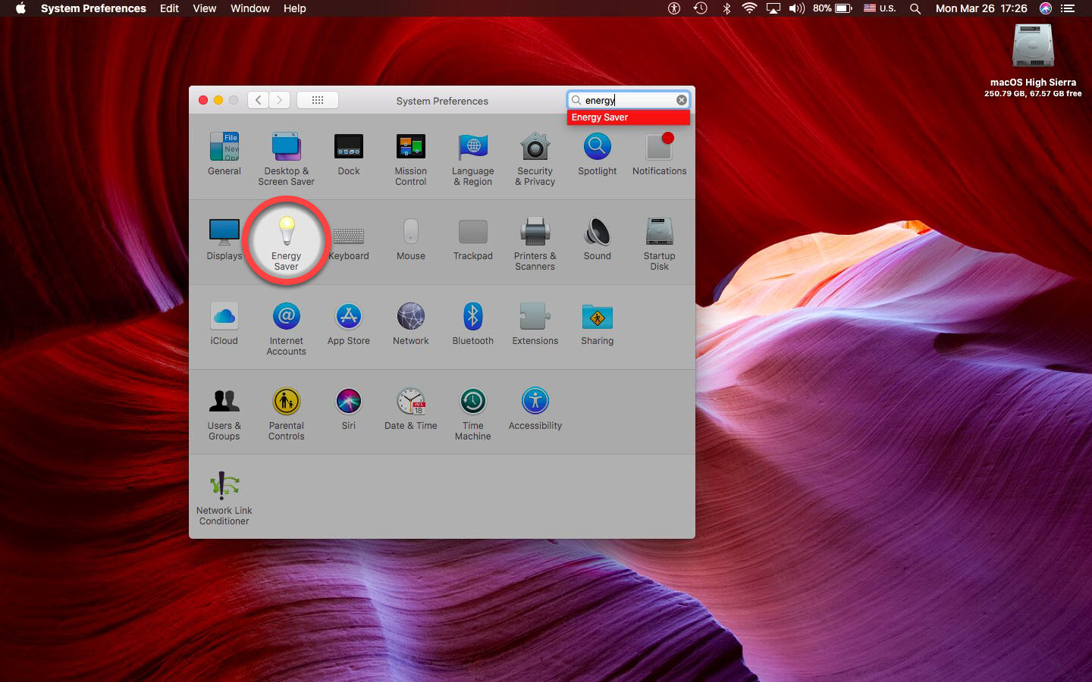Open Printers & Scanners preferences
The image size is (1092, 682).
(535, 243)
